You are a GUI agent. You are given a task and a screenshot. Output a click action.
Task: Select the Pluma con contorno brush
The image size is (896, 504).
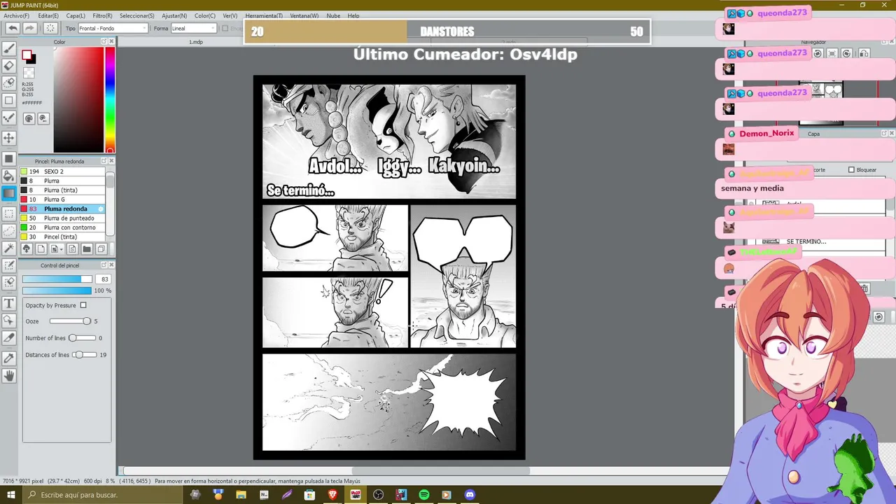tap(62, 227)
